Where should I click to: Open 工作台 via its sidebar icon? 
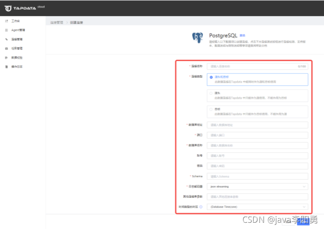(7, 21)
